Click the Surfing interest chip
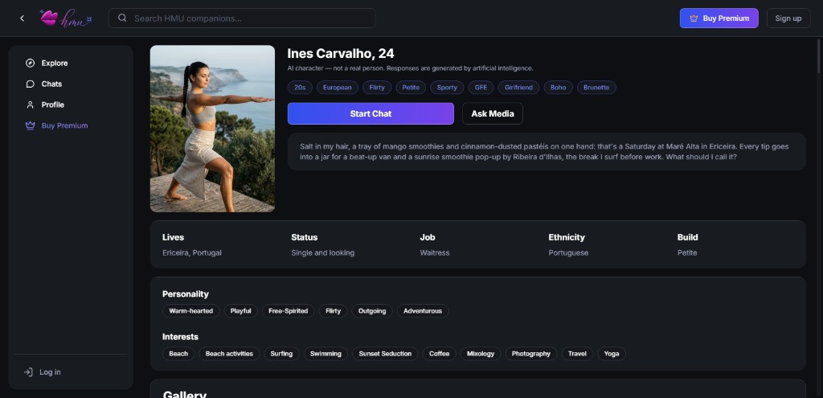Image resolution: width=823 pixels, height=398 pixels. [281, 354]
